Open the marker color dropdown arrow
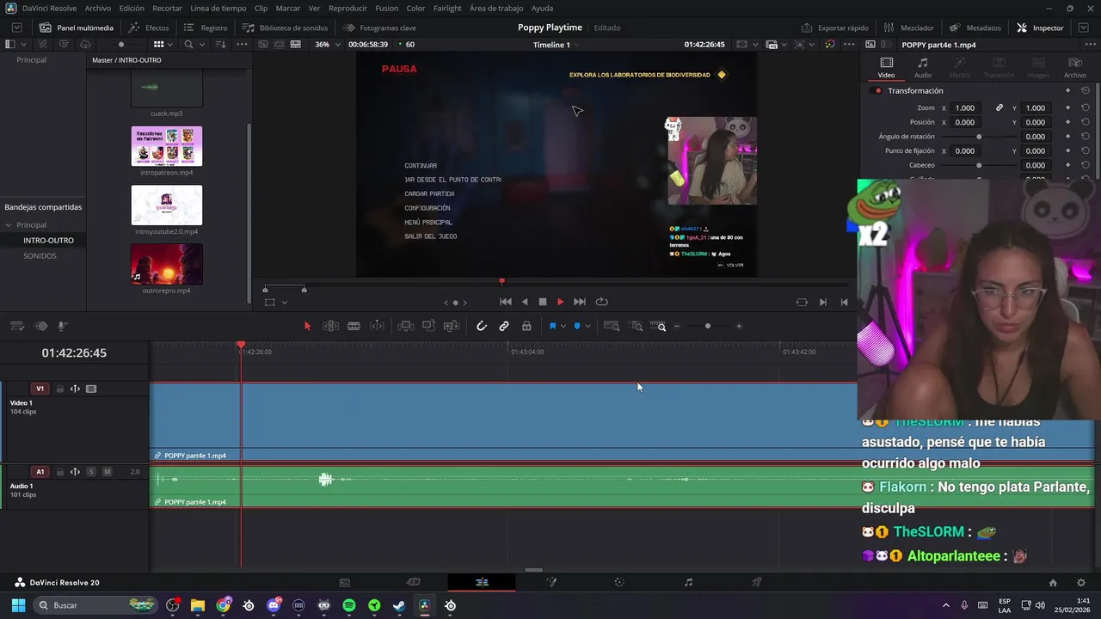1101x619 pixels. [587, 326]
